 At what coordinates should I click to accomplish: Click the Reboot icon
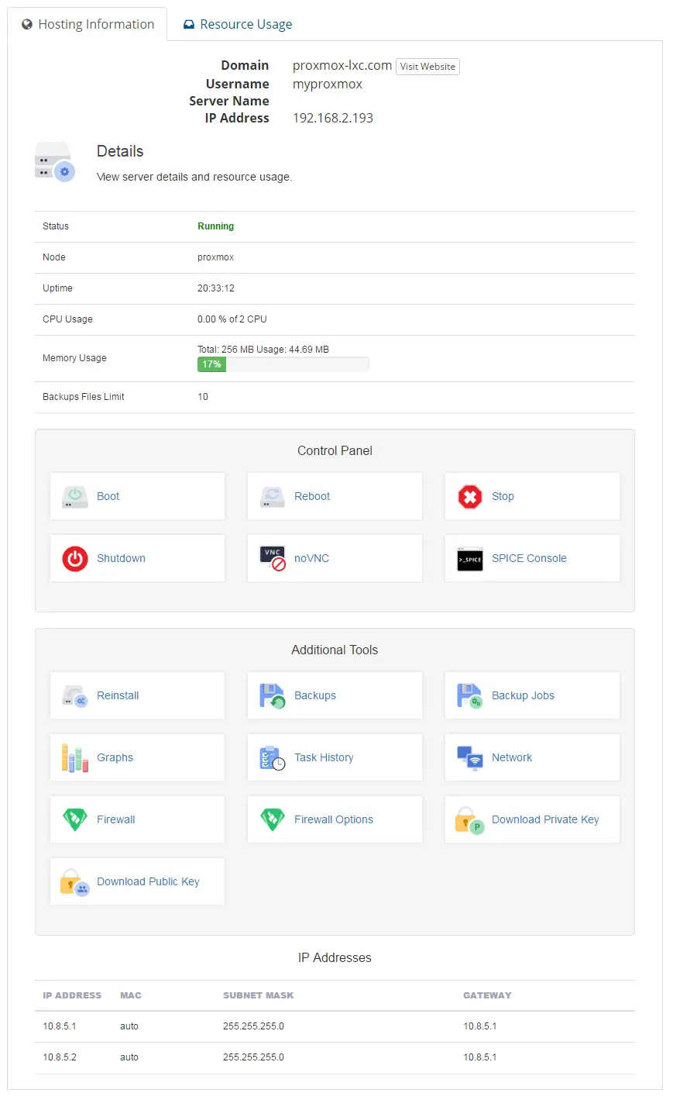tap(273, 496)
